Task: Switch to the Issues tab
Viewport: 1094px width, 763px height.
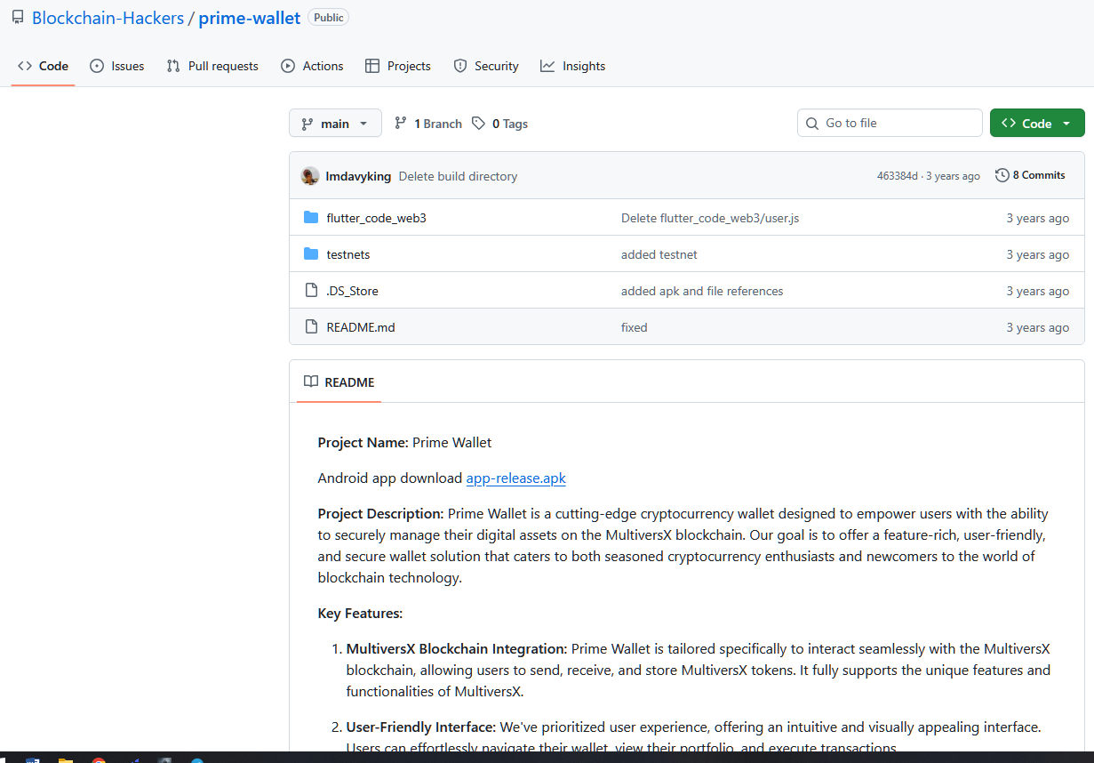Action: point(117,66)
